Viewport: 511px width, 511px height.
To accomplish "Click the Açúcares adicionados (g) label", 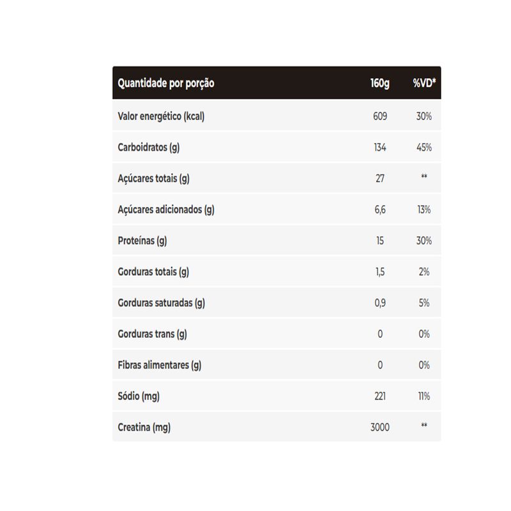I will pyautogui.click(x=166, y=210).
